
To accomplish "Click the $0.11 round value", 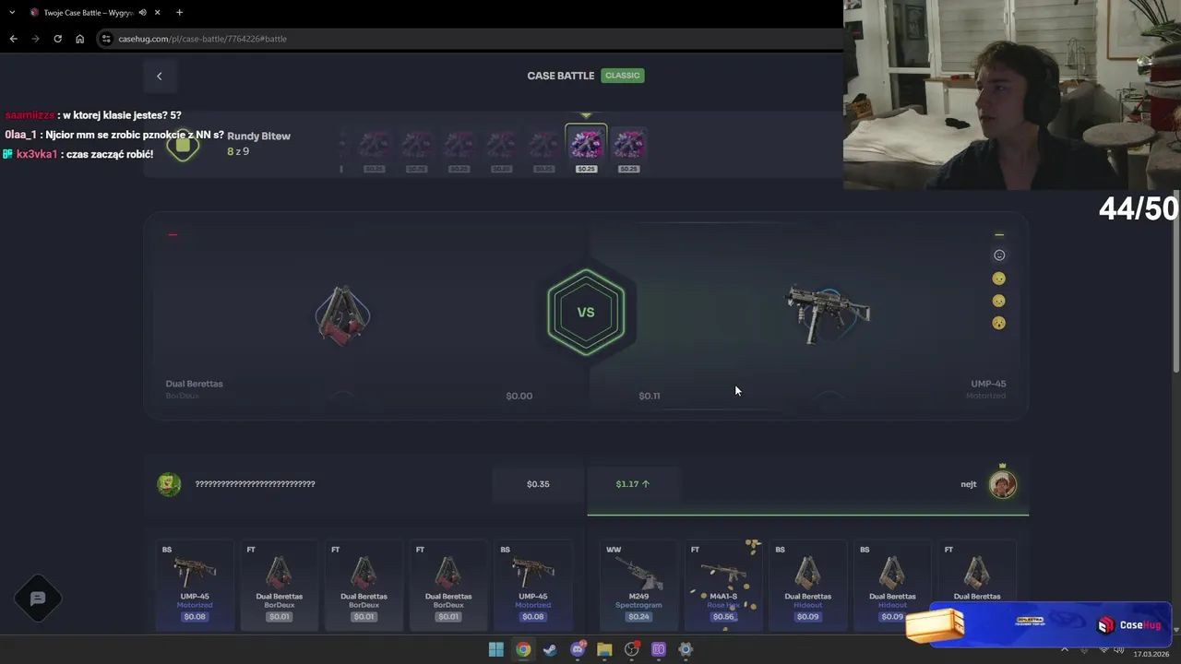I will click(x=650, y=396).
